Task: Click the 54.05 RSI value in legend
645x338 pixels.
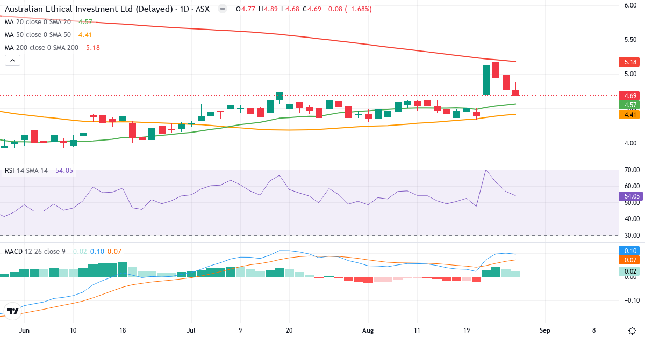Action: point(64,171)
